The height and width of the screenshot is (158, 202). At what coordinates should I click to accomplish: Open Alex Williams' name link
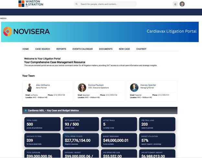pyautogui.click(x=43, y=85)
